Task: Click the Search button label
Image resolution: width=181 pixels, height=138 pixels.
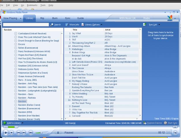Action: [57, 25]
